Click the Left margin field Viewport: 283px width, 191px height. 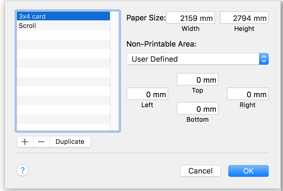coord(147,94)
